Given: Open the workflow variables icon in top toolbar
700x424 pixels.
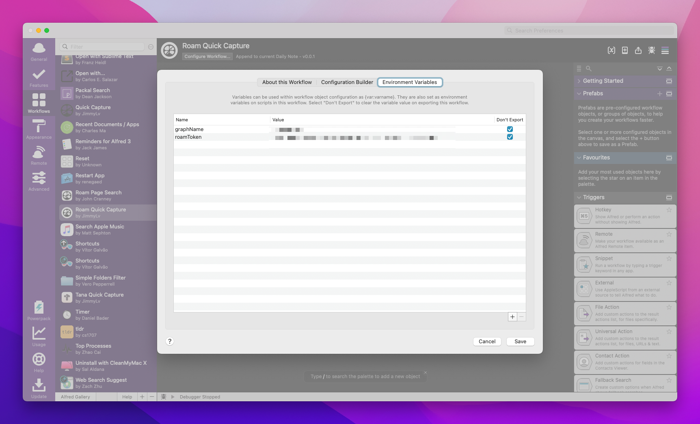Looking at the screenshot, I should [x=611, y=50].
